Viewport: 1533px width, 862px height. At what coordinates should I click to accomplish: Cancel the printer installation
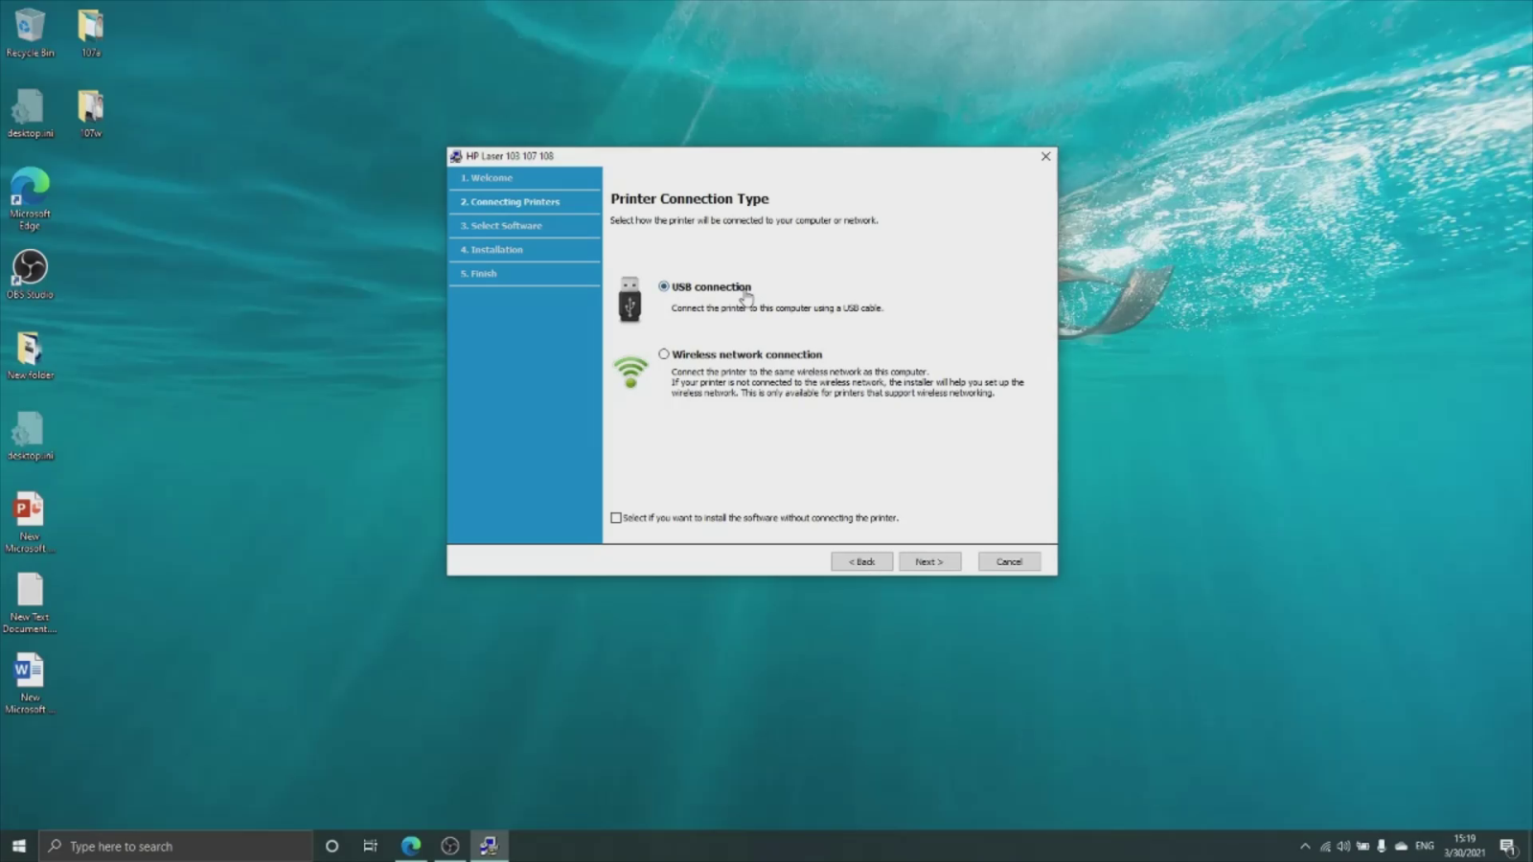1009,562
